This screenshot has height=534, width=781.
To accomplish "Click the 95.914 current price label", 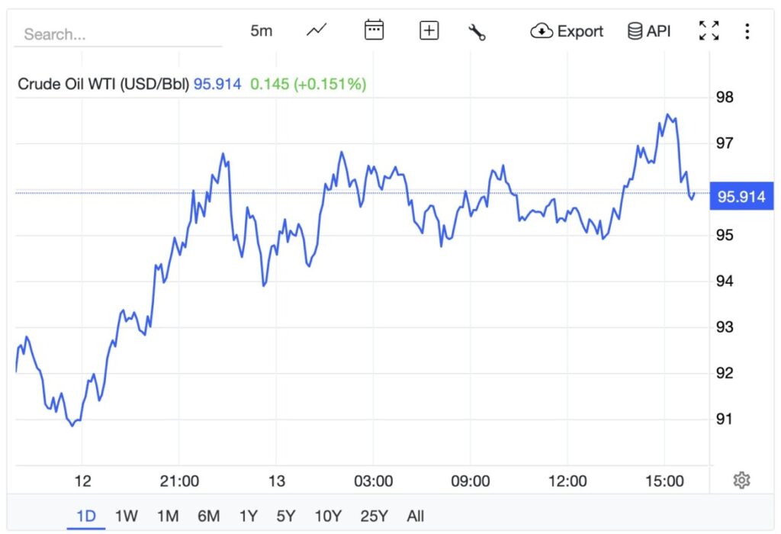I will [x=741, y=197].
